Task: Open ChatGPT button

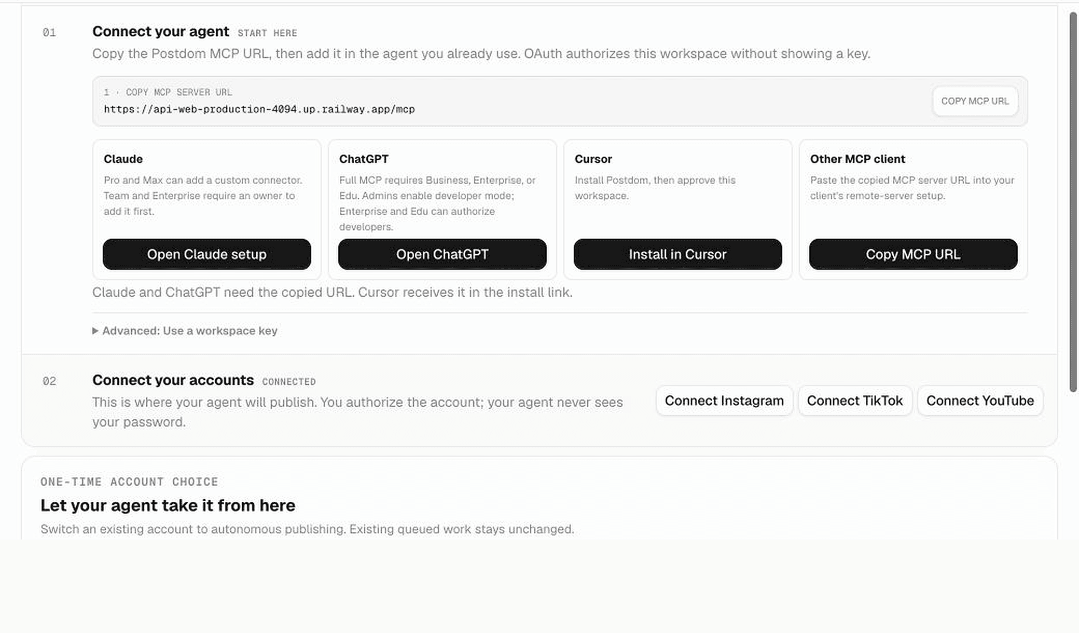Action: point(442,254)
